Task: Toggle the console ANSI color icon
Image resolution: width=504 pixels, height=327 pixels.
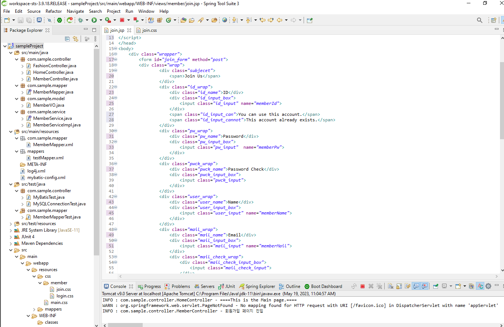Action: coord(480,286)
